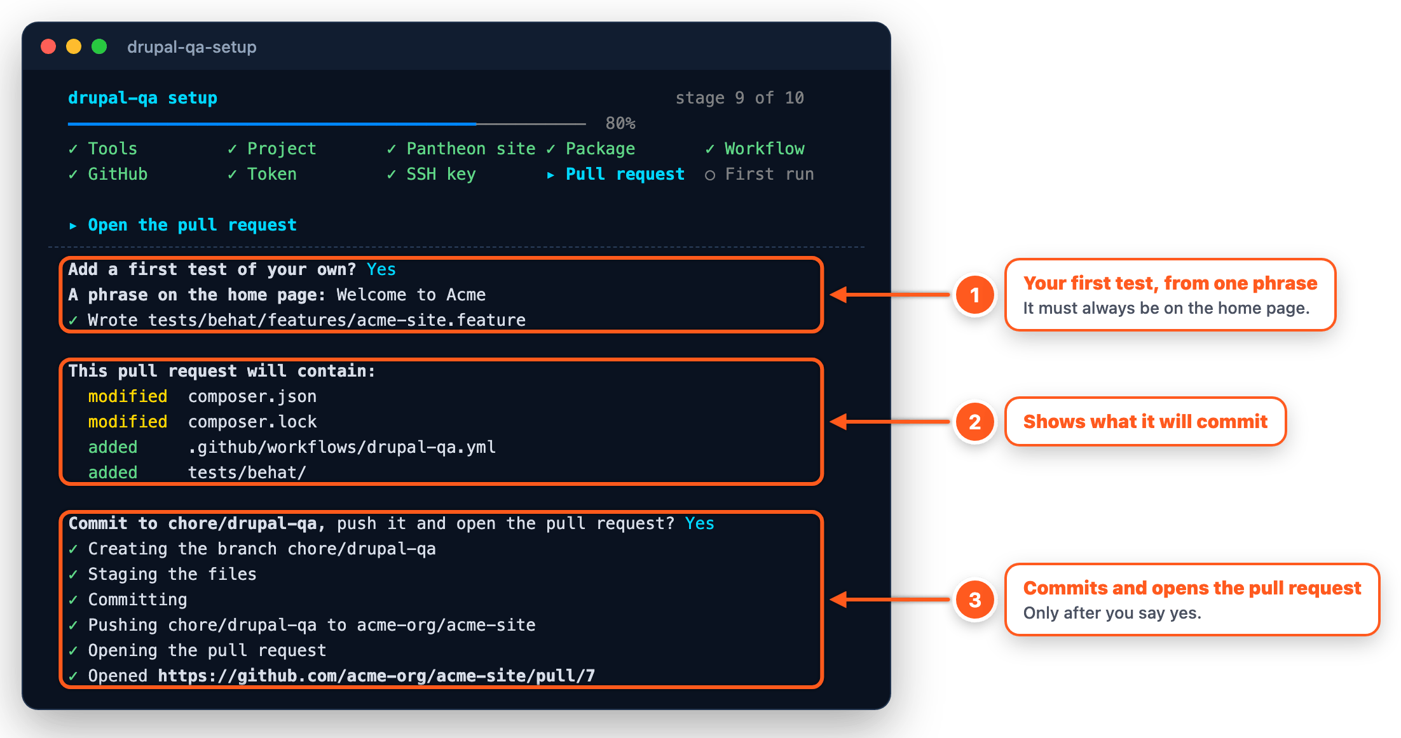The height and width of the screenshot is (738, 1401).
Task: Click the 'stage 9 of 10' indicator
Action: coord(739,98)
